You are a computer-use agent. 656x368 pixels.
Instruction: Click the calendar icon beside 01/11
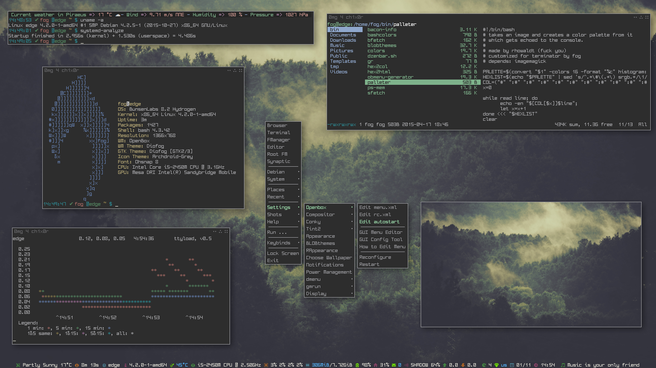(x=512, y=365)
